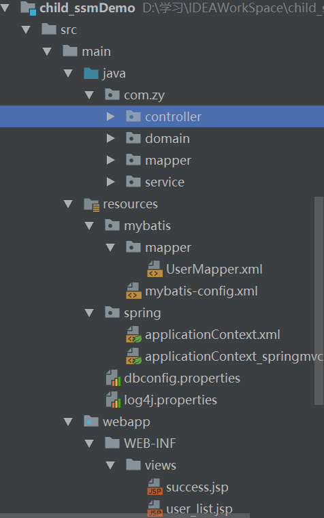Screen dimensions: 324x518
Task: Select the 'WEB-INF' folder label
Action: pyautogui.click(x=150, y=443)
